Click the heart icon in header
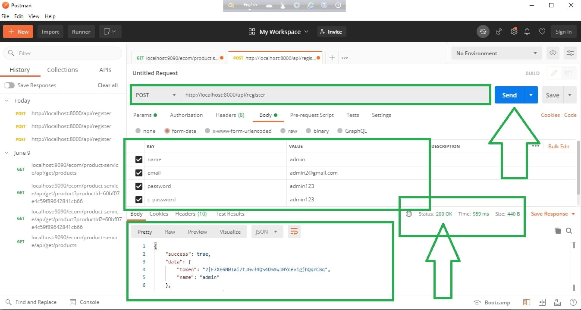Viewport: 581px width, 310px height. pos(542,31)
